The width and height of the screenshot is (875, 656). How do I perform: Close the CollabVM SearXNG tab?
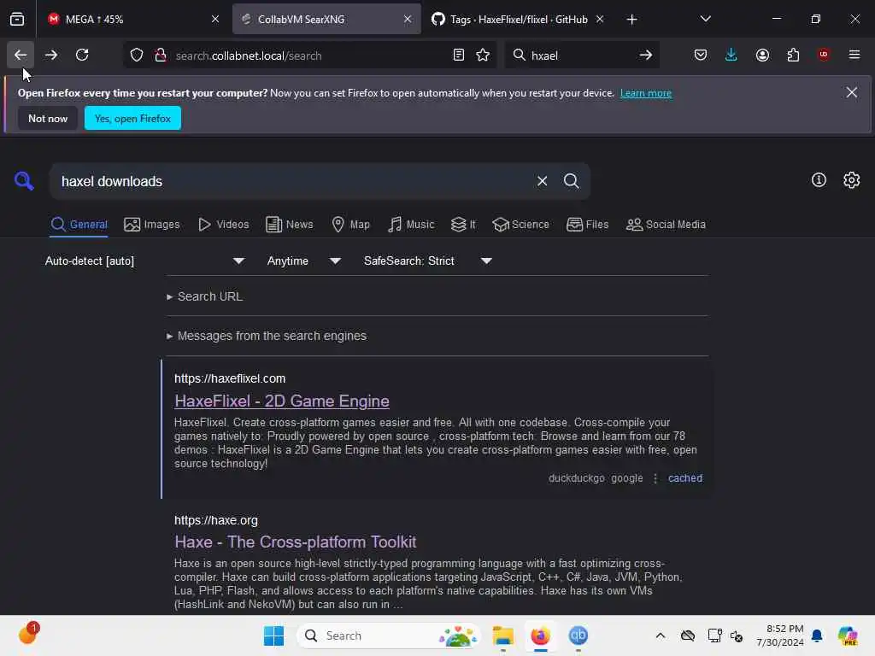[408, 19]
